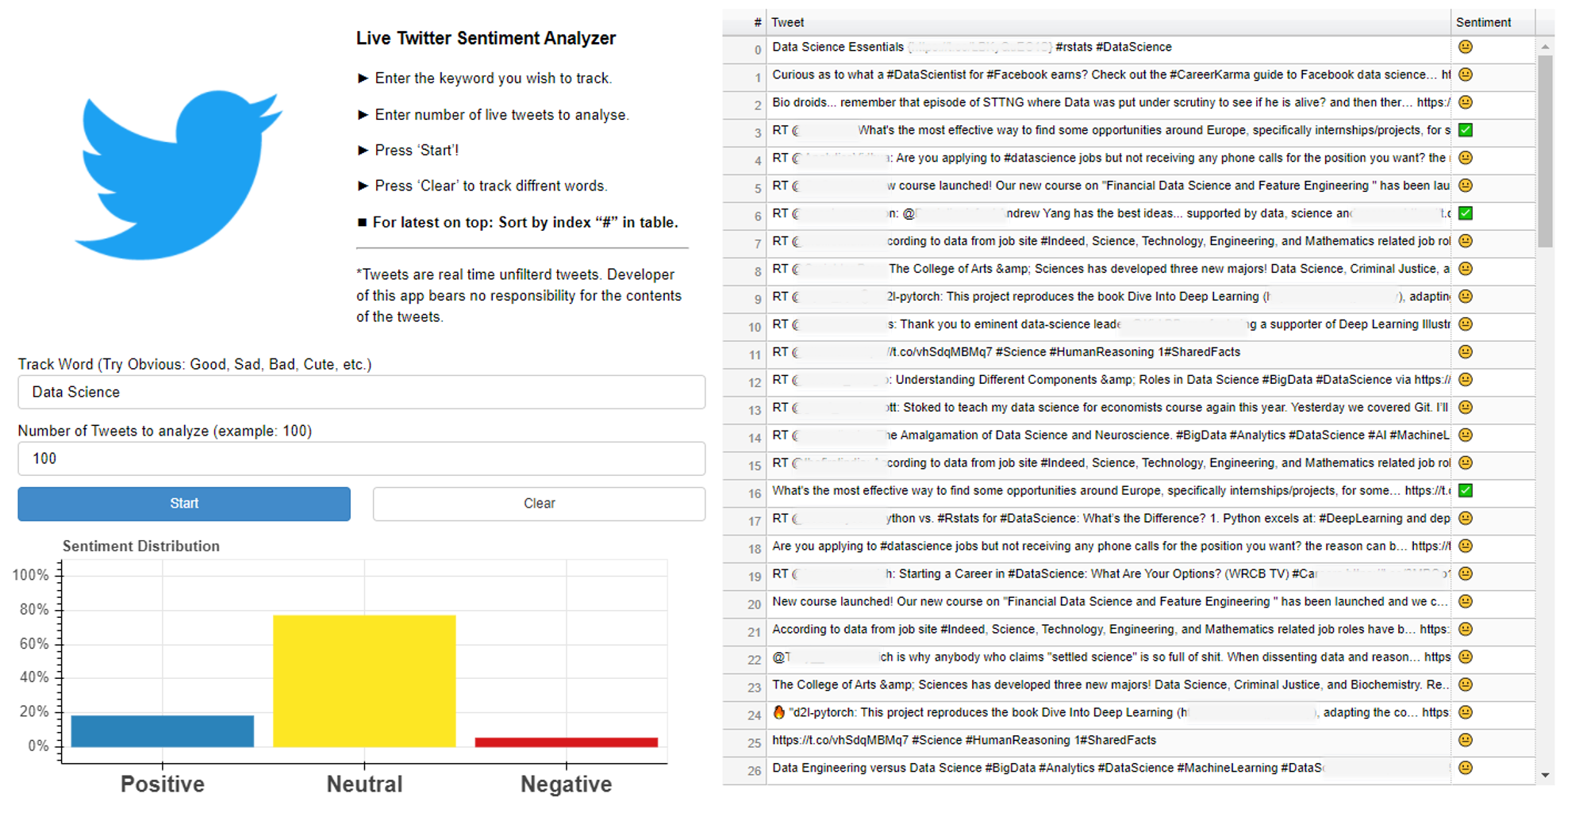
Task: Focus the Number of Tweets input field
Action: pos(362,458)
